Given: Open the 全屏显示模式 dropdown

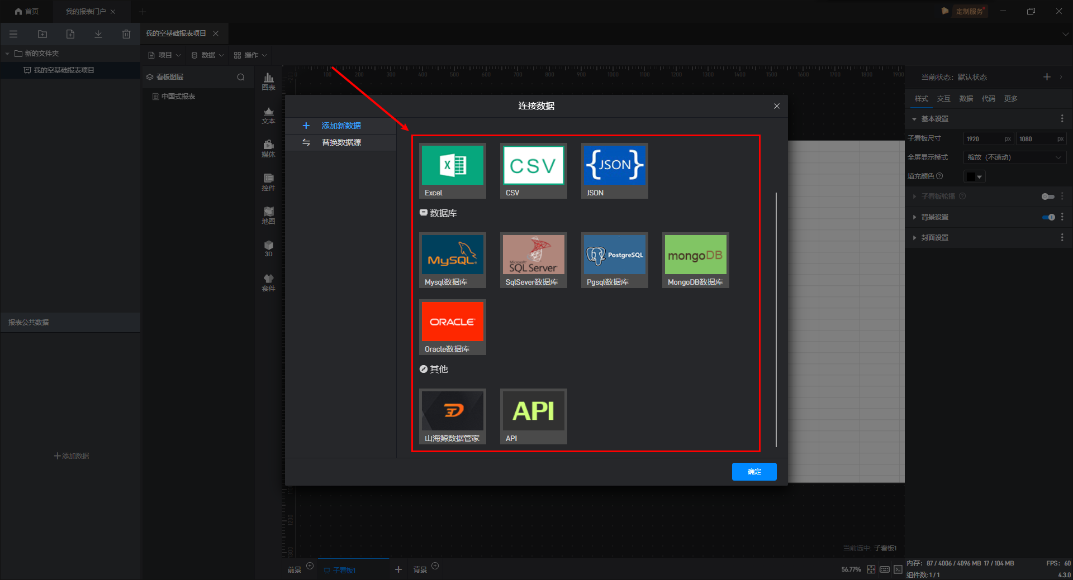Looking at the screenshot, I should [1015, 157].
